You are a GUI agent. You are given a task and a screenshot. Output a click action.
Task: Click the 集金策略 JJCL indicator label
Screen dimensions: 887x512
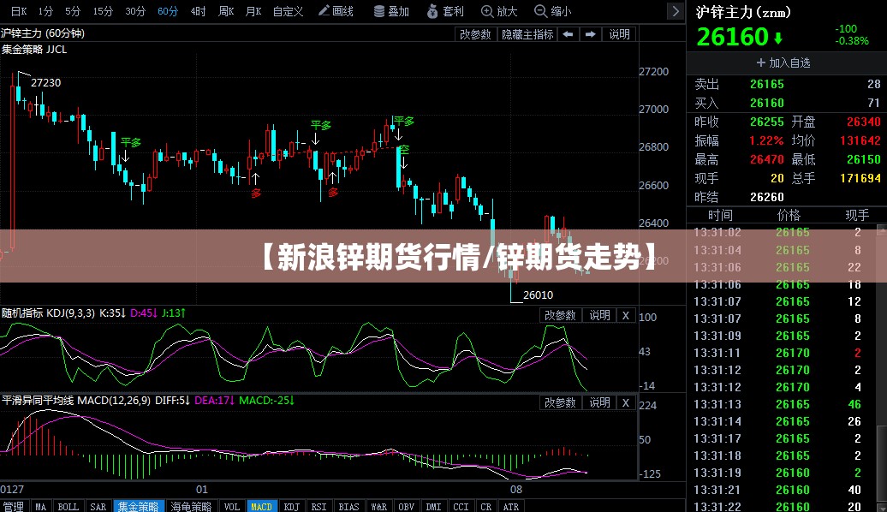tap(34, 50)
